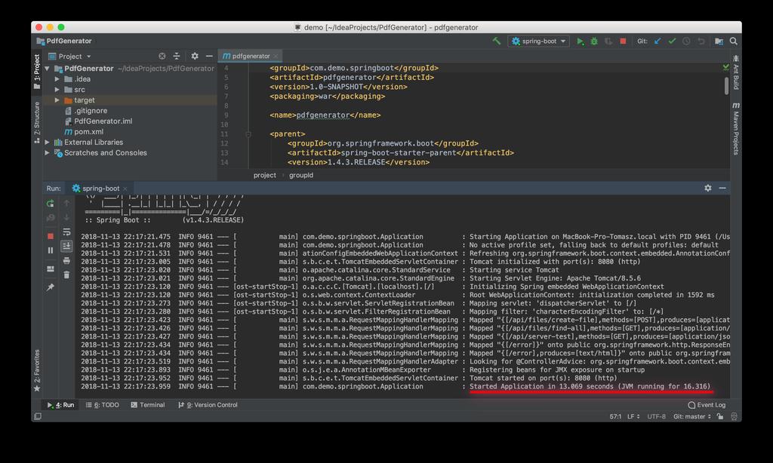Change UTF-8 file encoding in status bar

(656, 417)
